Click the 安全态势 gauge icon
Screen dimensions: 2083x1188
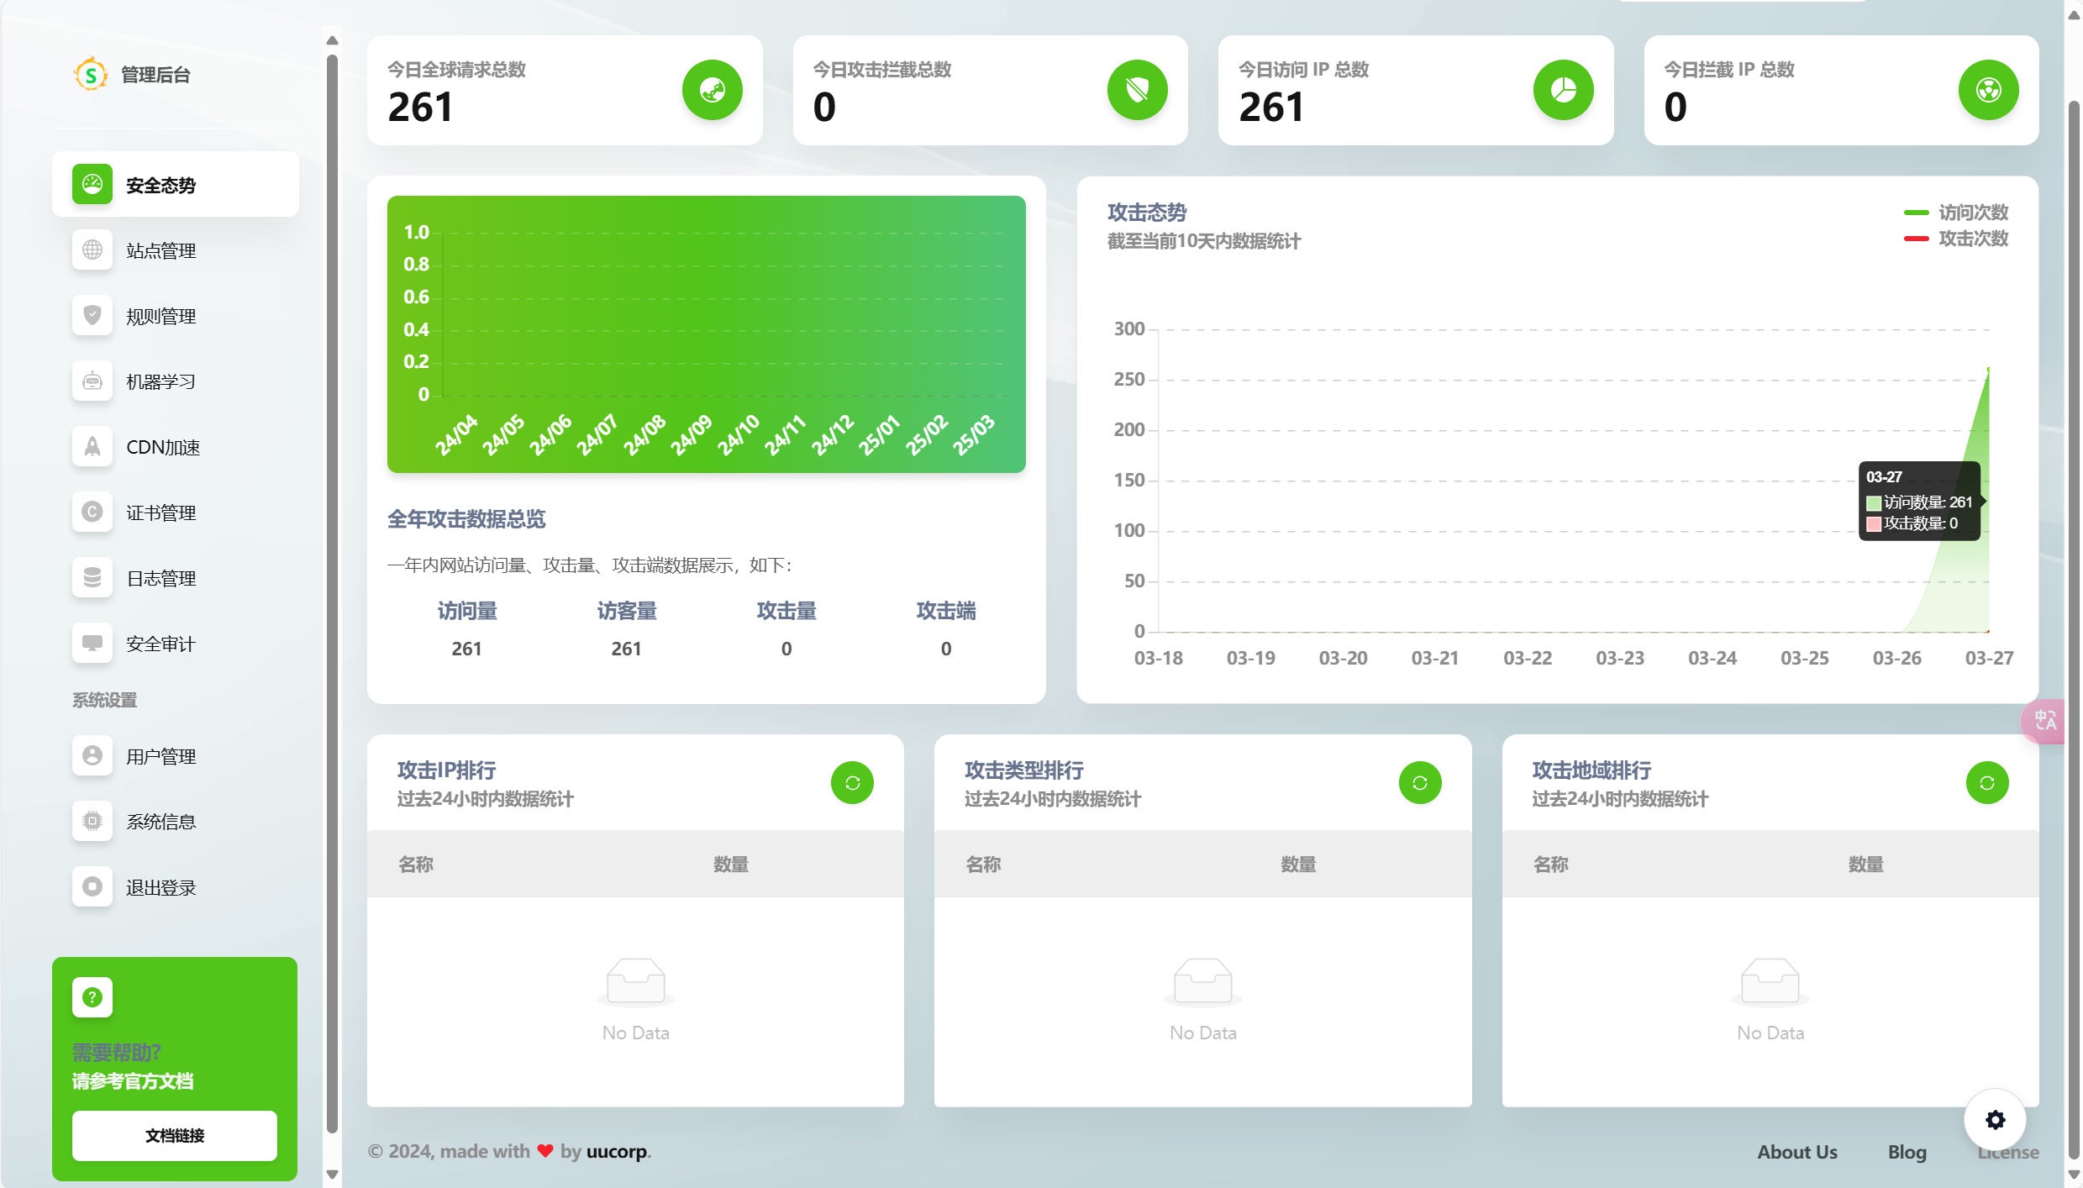[92, 184]
